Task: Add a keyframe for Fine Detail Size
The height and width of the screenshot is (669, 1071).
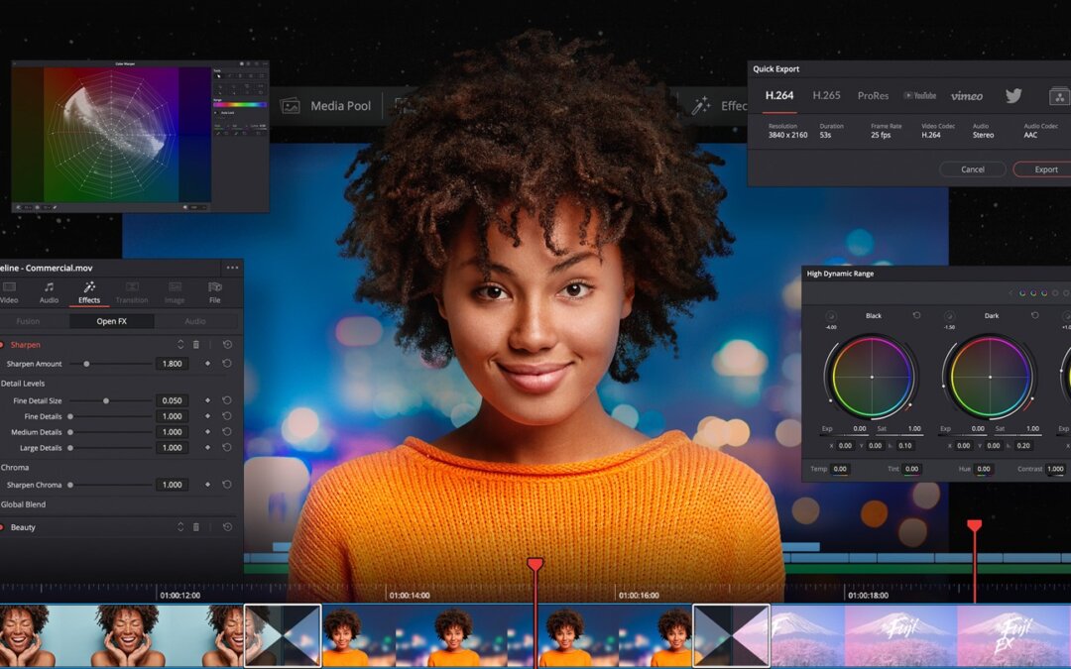Action: (x=207, y=400)
